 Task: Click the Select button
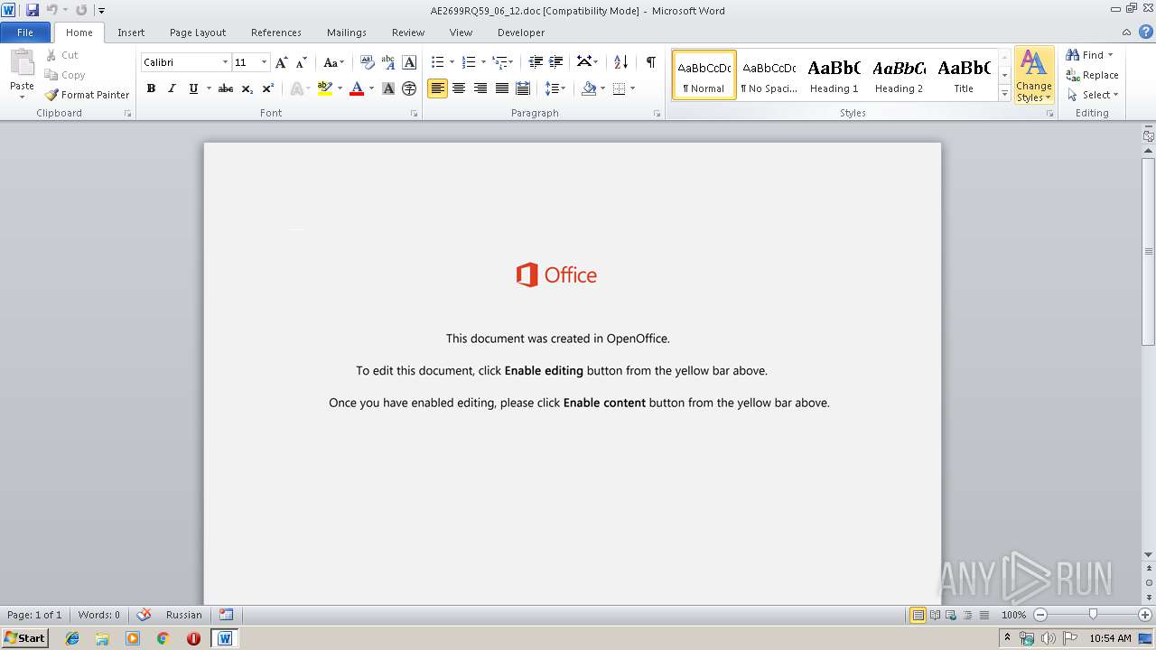point(1093,95)
